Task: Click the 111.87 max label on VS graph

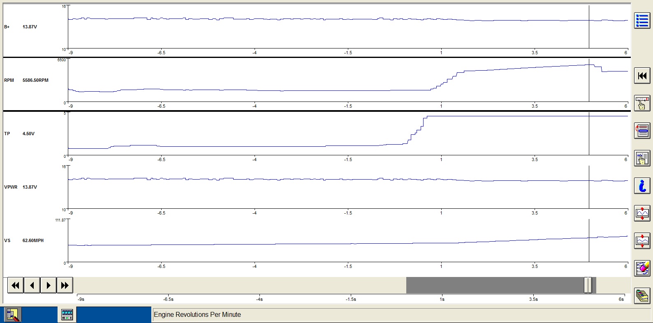Action: pos(60,220)
